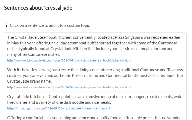Add the Crystal Jade Steamboat Kitchen sentence to topic
Viewport: 192px width, 120px height.
pyautogui.click(x=95, y=49)
